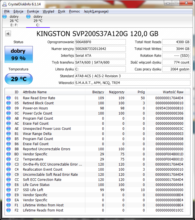Viewport: 195px width, 220px height.
Task: Click the CrystalDiskInfo title bar icon
Action: click(x=5, y=4)
